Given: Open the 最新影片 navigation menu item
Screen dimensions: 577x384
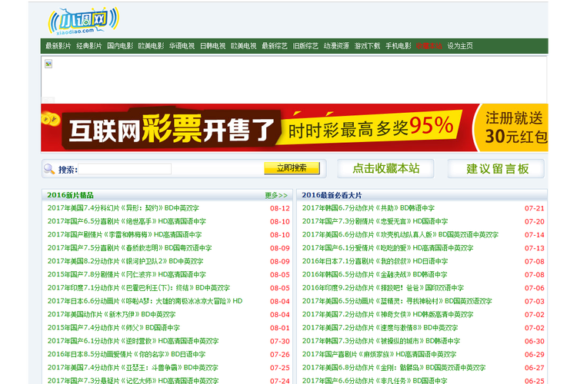Looking at the screenshot, I should (x=58, y=46).
